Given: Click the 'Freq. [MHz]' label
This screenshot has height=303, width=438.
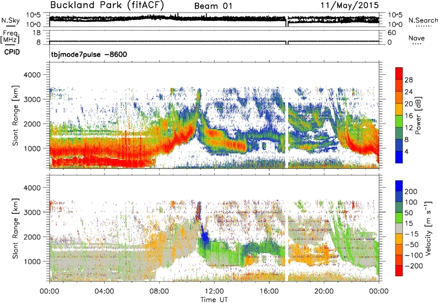Looking at the screenshot, I should pyautogui.click(x=10, y=37).
